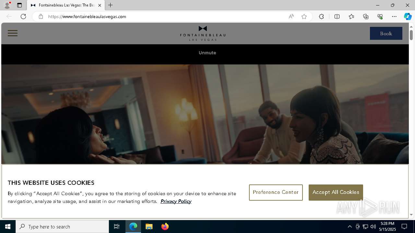Add this page to favorites

(x=304, y=17)
